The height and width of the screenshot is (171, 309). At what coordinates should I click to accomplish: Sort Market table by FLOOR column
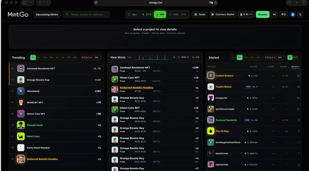point(271,67)
